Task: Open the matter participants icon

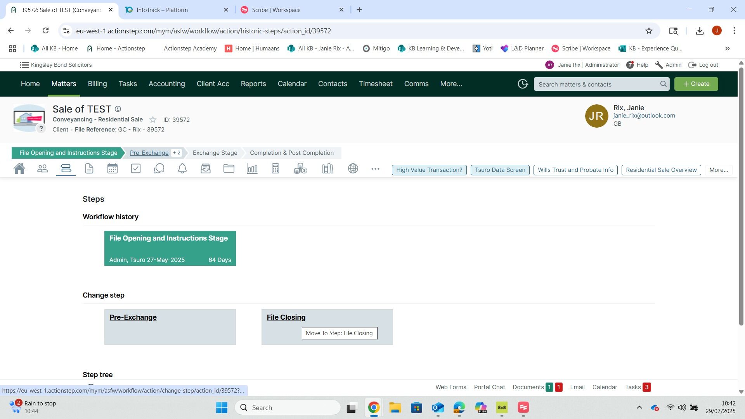Action: pyautogui.click(x=43, y=169)
